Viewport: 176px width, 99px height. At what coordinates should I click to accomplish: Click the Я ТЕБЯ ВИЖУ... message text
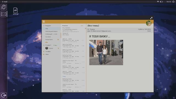(100, 36)
